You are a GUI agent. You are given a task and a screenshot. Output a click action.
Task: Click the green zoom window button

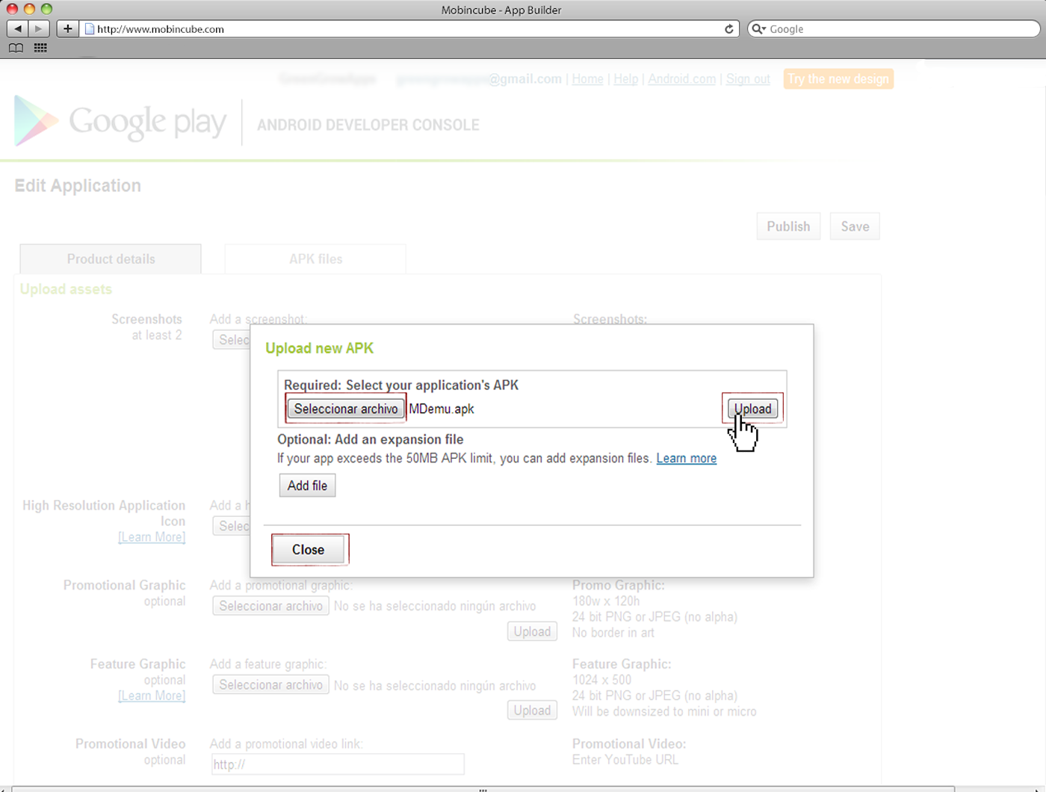pyautogui.click(x=46, y=9)
